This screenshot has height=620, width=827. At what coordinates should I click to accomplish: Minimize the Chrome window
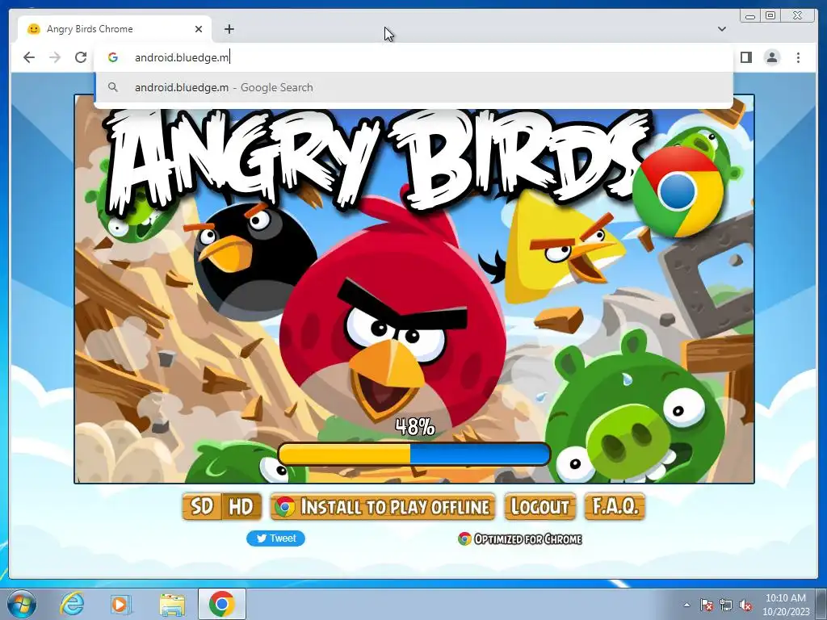coord(750,16)
